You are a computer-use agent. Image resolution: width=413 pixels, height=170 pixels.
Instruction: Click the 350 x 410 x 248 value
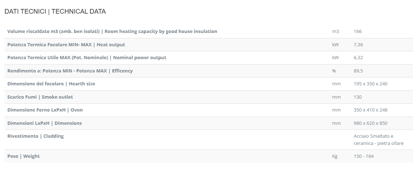370,110
